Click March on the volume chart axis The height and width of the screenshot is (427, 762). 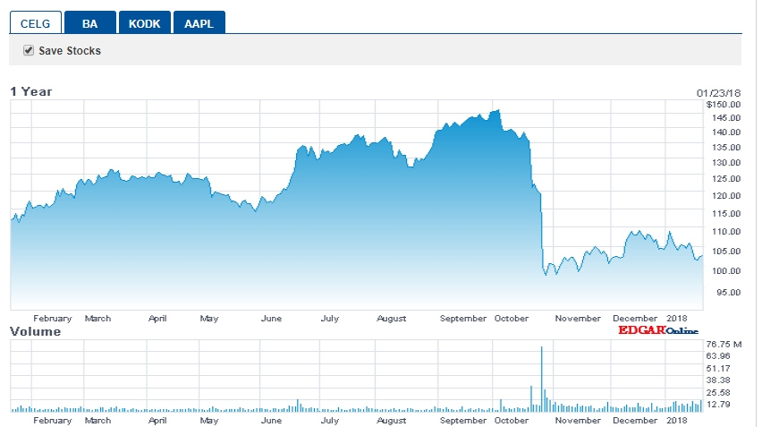[97, 421]
